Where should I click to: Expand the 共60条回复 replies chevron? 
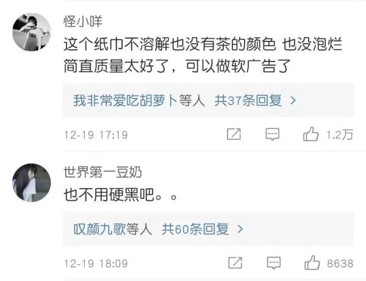coord(240,229)
